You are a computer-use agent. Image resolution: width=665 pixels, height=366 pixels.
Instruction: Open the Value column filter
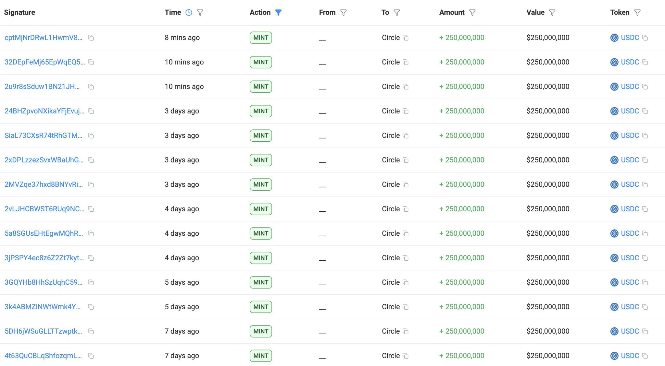coord(552,13)
